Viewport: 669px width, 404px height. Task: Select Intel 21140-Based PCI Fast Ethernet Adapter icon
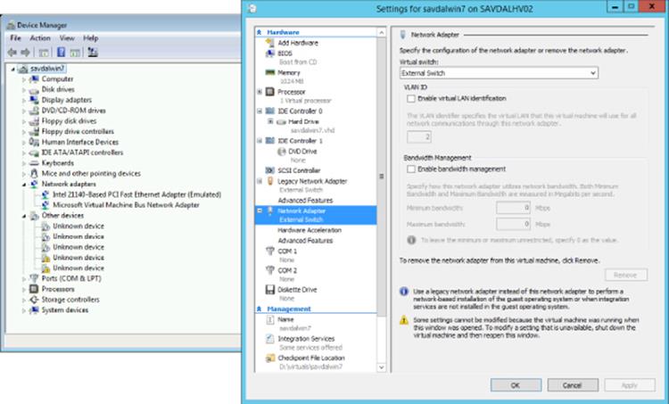[x=45, y=194]
